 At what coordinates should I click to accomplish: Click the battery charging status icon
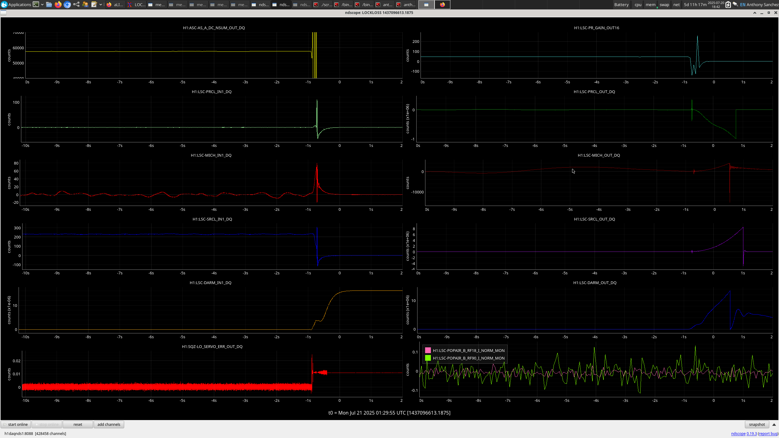pos(728,5)
